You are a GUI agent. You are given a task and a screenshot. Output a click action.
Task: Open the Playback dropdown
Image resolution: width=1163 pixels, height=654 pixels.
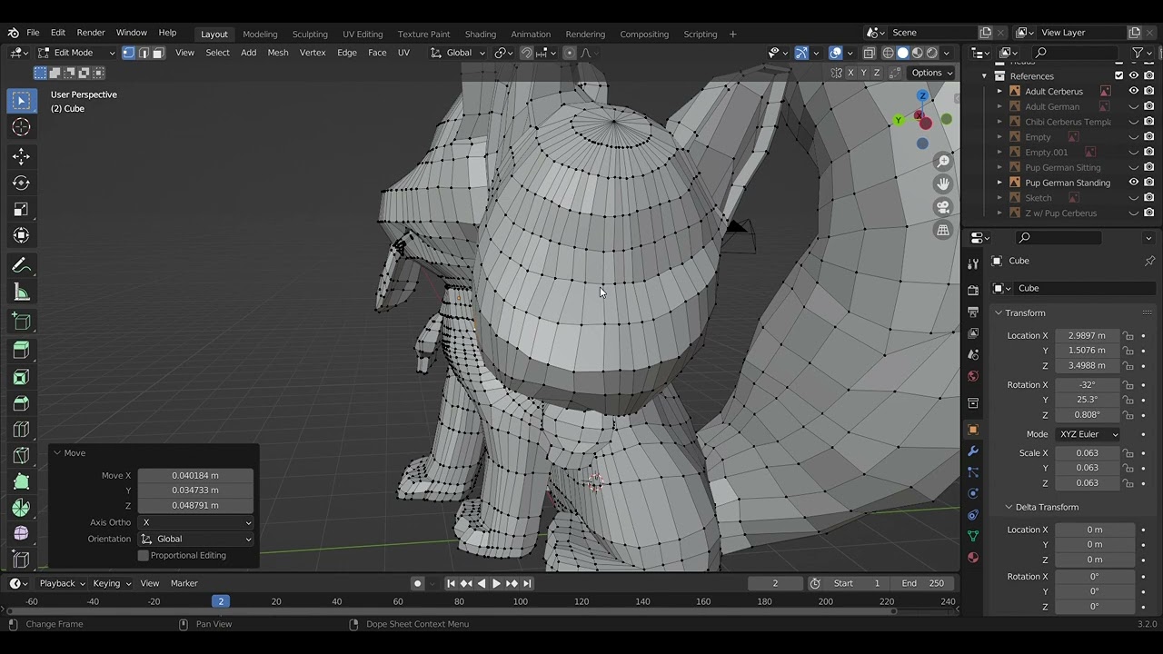click(62, 583)
